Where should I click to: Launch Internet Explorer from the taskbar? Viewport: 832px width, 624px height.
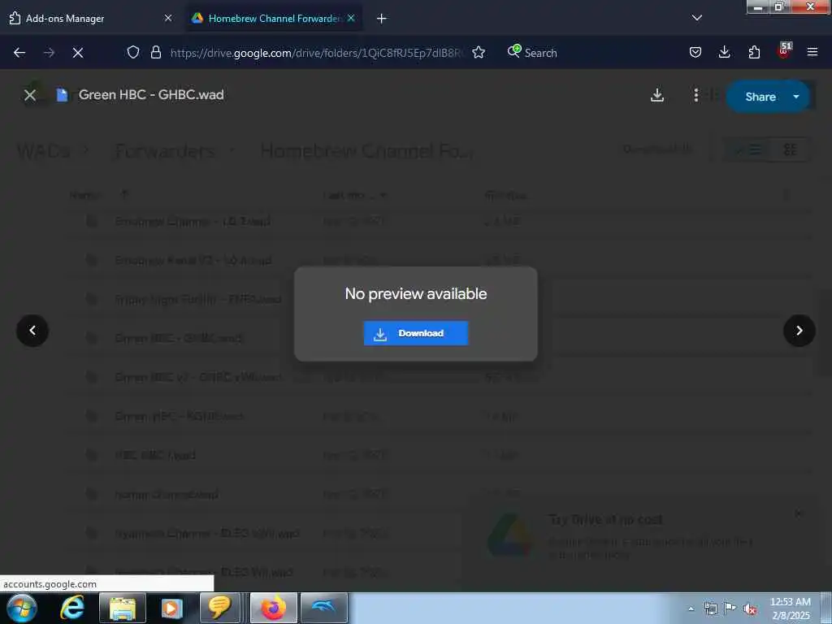[x=71, y=608]
